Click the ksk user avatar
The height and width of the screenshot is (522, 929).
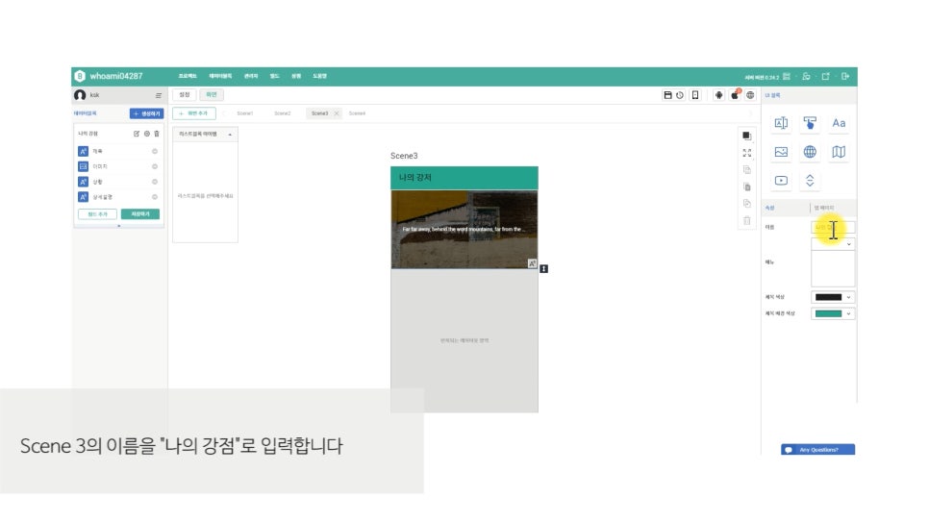click(x=80, y=95)
